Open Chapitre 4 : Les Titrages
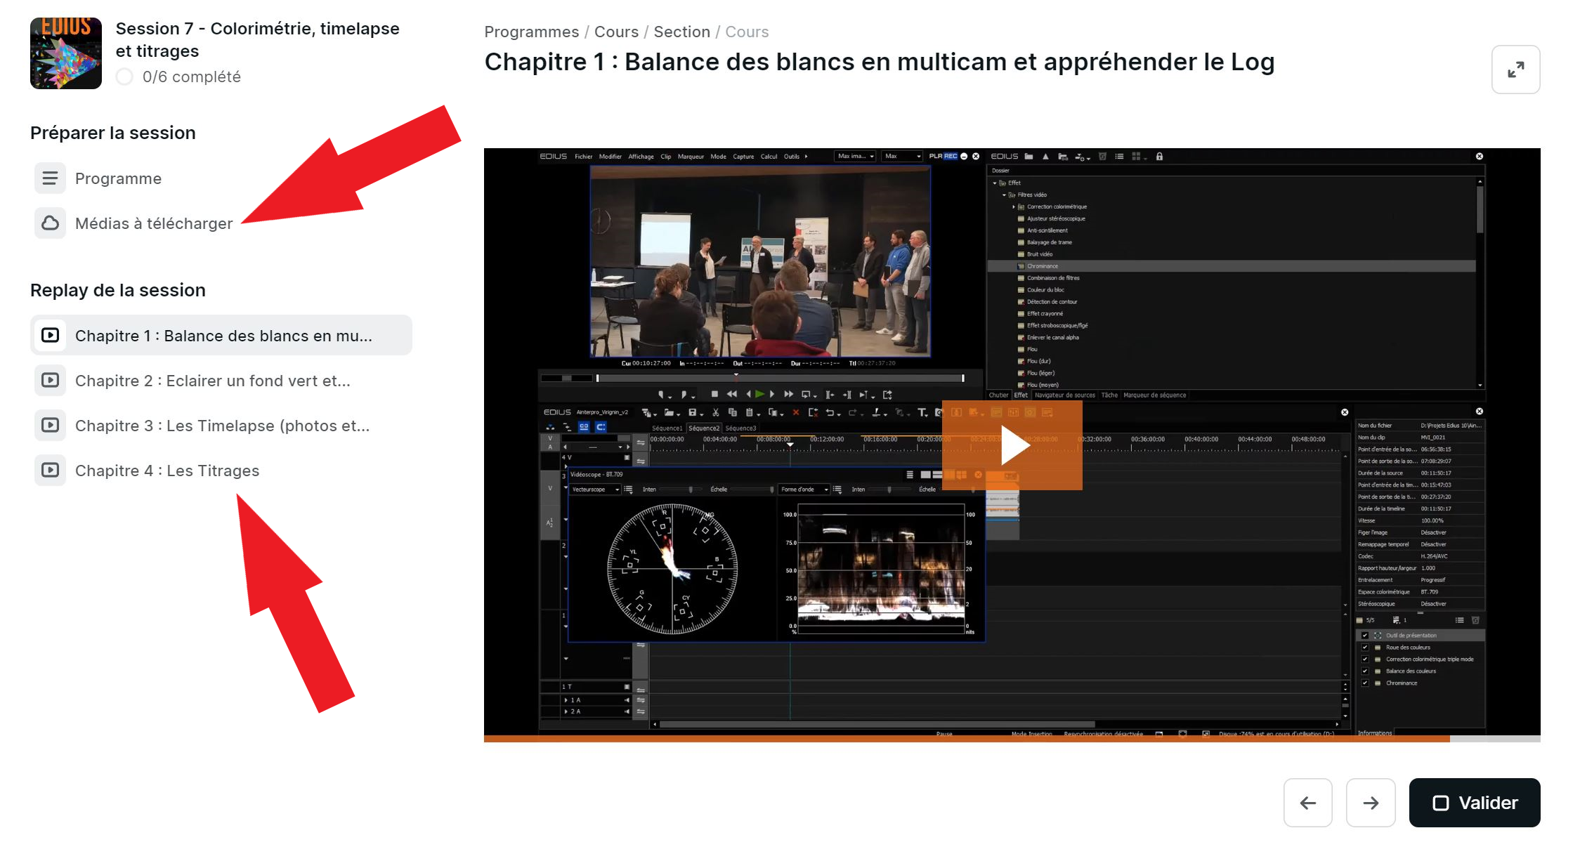 167,471
